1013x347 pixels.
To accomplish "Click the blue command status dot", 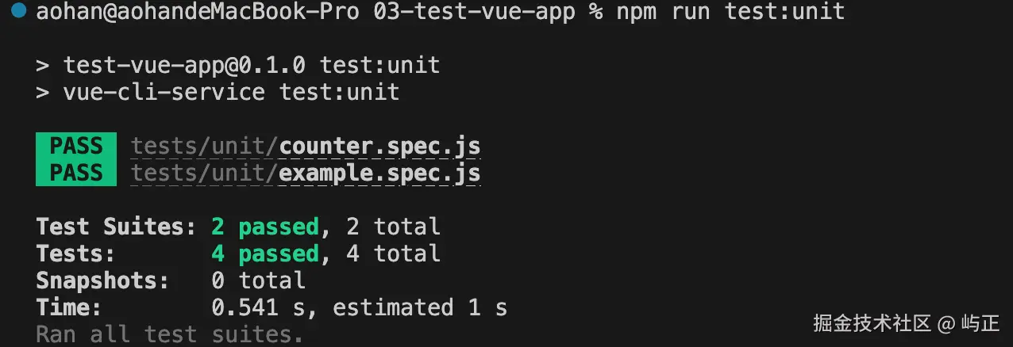I will click(19, 12).
